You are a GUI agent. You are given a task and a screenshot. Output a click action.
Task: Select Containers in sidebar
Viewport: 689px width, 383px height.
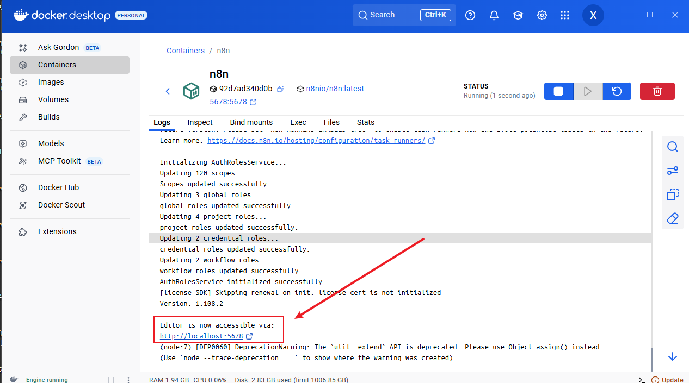click(x=70, y=65)
